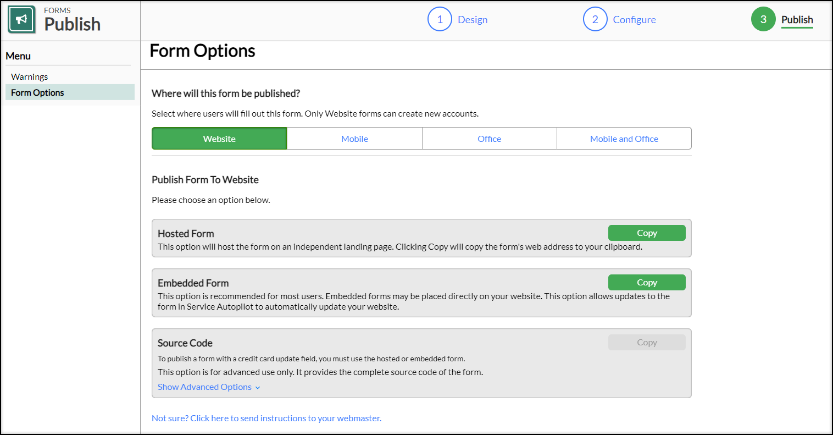Select Mobile and Office publish option
833x435 pixels.
pos(624,139)
